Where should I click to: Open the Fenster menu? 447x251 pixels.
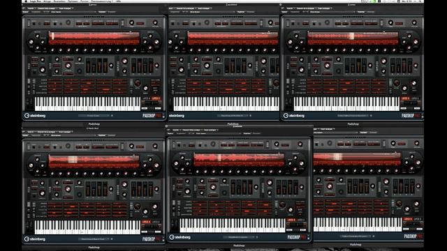[x=85, y=1]
